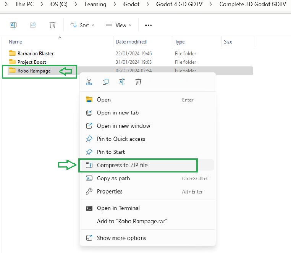This screenshot has height=253, width=291.
Task: Click the Robo Rampage folder icon
Action: point(13,70)
